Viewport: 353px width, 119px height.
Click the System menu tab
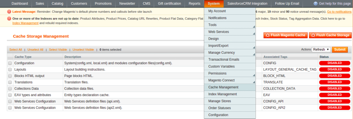point(214,4)
